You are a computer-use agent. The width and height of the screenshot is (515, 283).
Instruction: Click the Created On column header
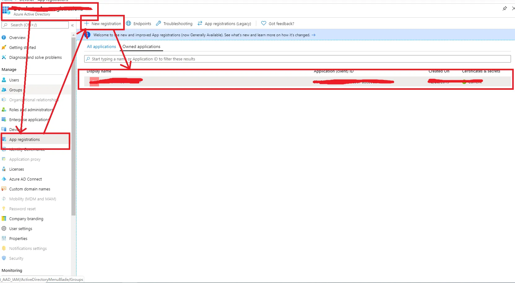[x=439, y=71]
